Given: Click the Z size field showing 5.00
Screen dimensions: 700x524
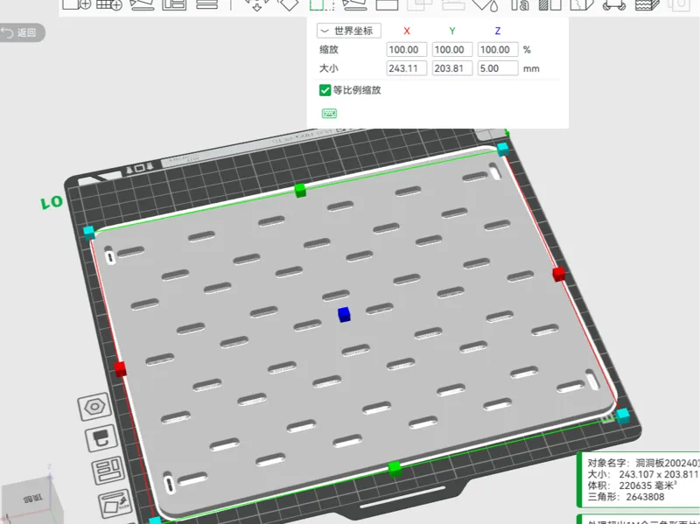Looking at the screenshot, I should [498, 68].
